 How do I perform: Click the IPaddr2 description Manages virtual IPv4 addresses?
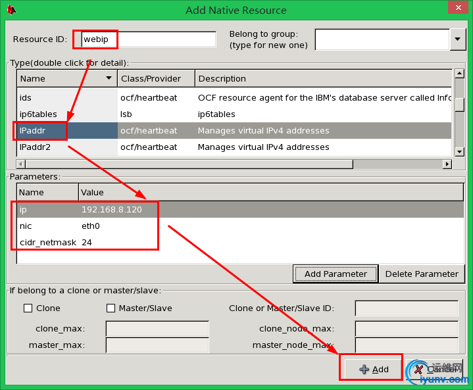[263, 147]
